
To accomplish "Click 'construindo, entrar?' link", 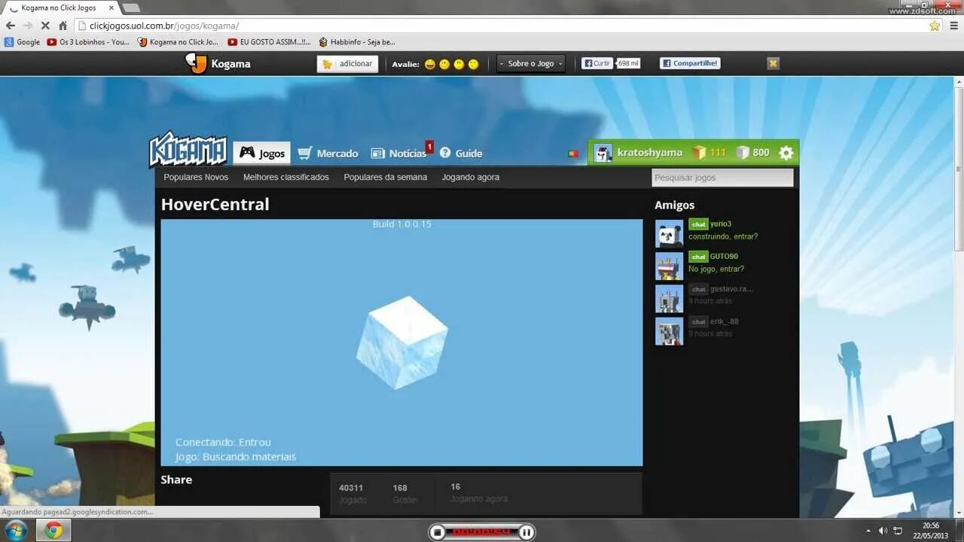I will tap(723, 236).
